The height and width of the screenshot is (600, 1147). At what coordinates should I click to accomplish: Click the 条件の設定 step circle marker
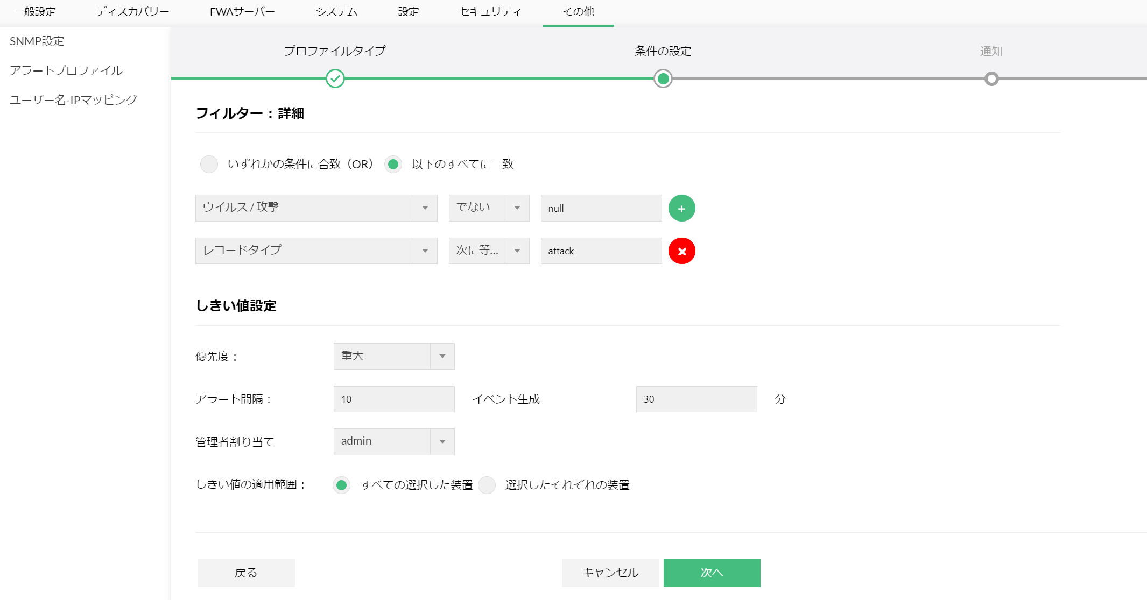663,79
